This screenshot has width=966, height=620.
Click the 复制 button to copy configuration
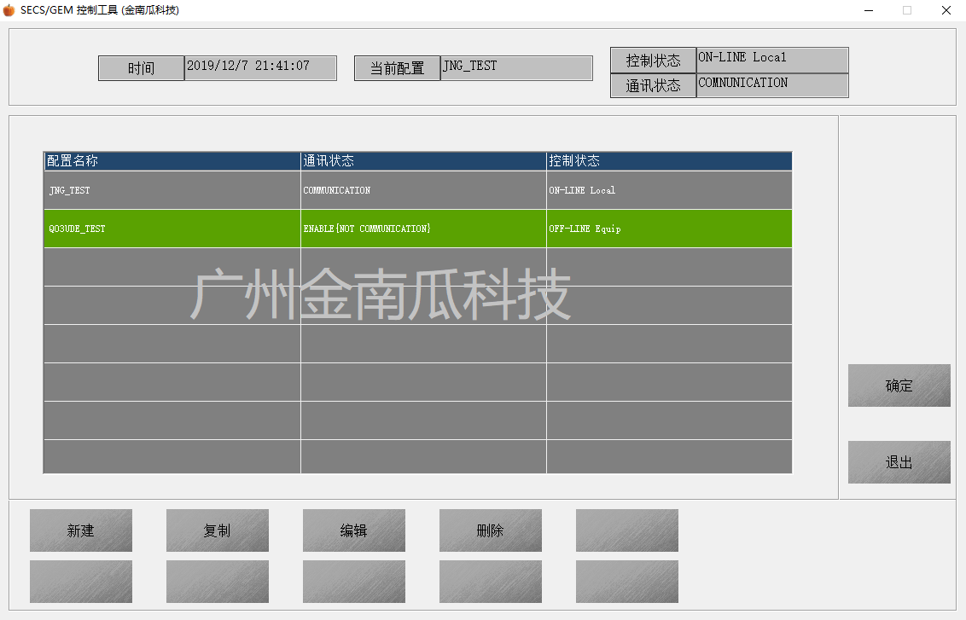click(x=218, y=530)
